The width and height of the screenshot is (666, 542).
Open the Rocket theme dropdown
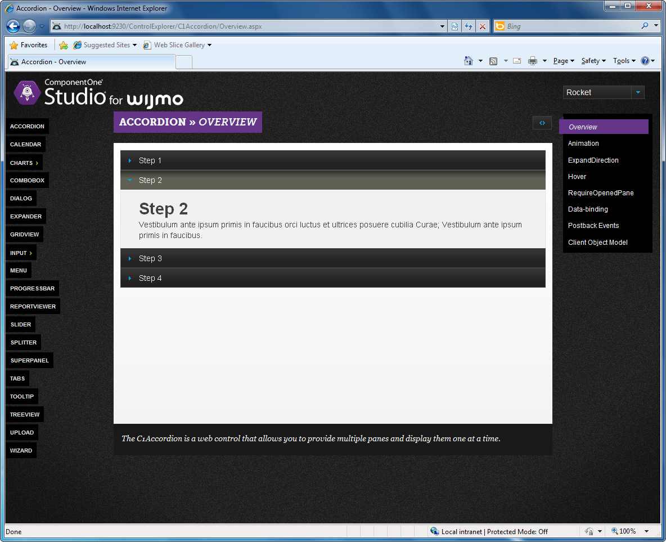click(x=638, y=92)
